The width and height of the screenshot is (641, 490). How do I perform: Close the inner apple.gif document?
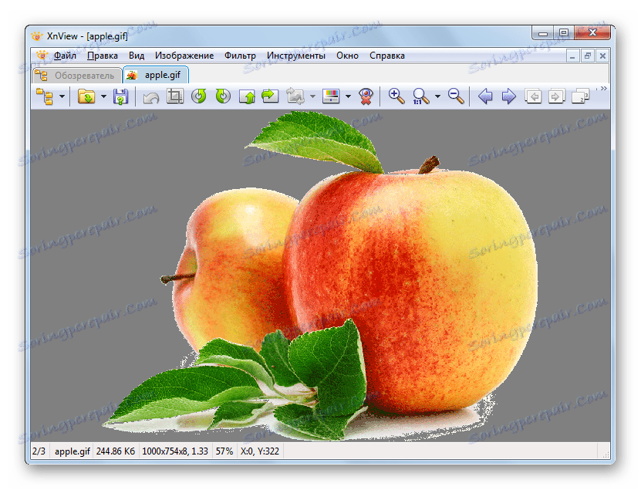coord(602,56)
